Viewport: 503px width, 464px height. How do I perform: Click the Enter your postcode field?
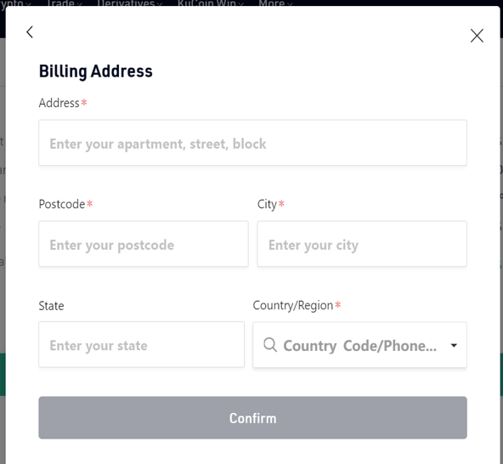click(144, 244)
